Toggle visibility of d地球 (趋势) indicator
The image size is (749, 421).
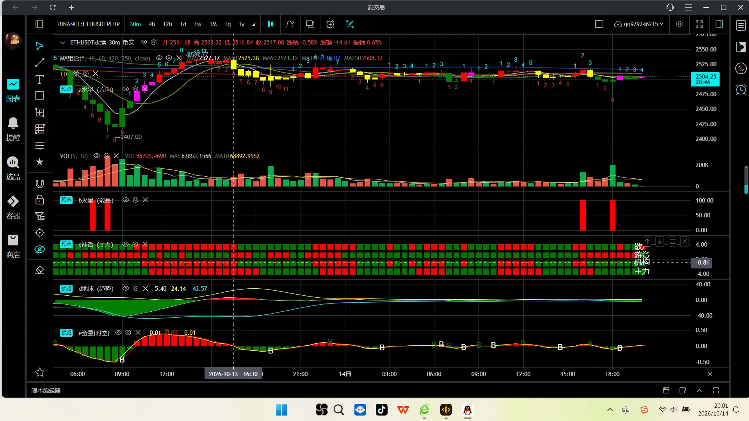(126, 288)
